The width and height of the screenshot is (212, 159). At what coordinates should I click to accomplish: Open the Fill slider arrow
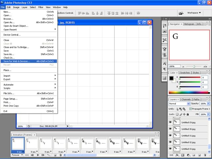tap(208, 114)
